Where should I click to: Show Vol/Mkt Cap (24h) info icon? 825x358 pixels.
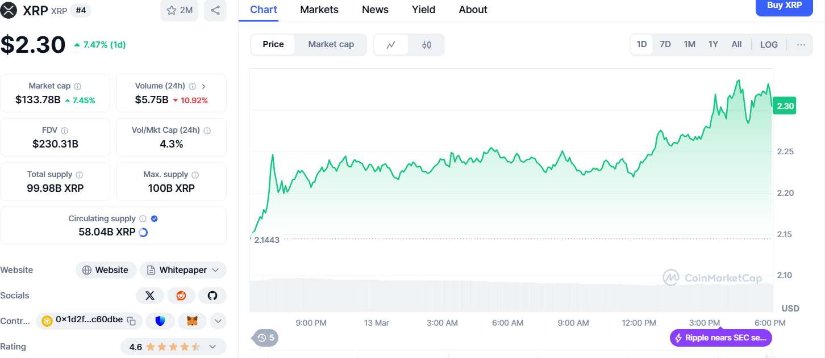click(x=207, y=130)
